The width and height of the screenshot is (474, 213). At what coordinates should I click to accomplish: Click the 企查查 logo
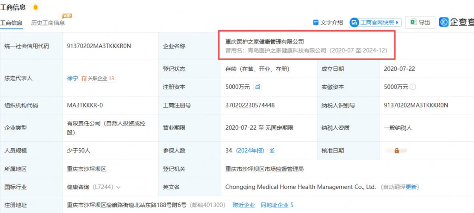coord(456,22)
